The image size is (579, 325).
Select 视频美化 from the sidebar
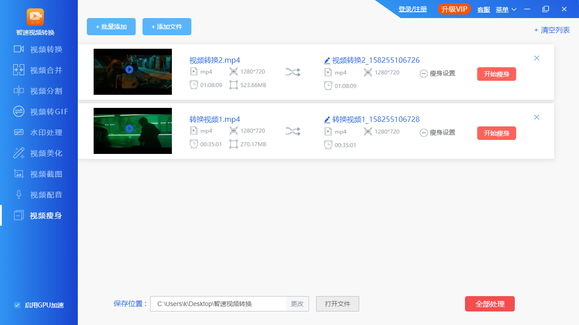click(x=39, y=153)
